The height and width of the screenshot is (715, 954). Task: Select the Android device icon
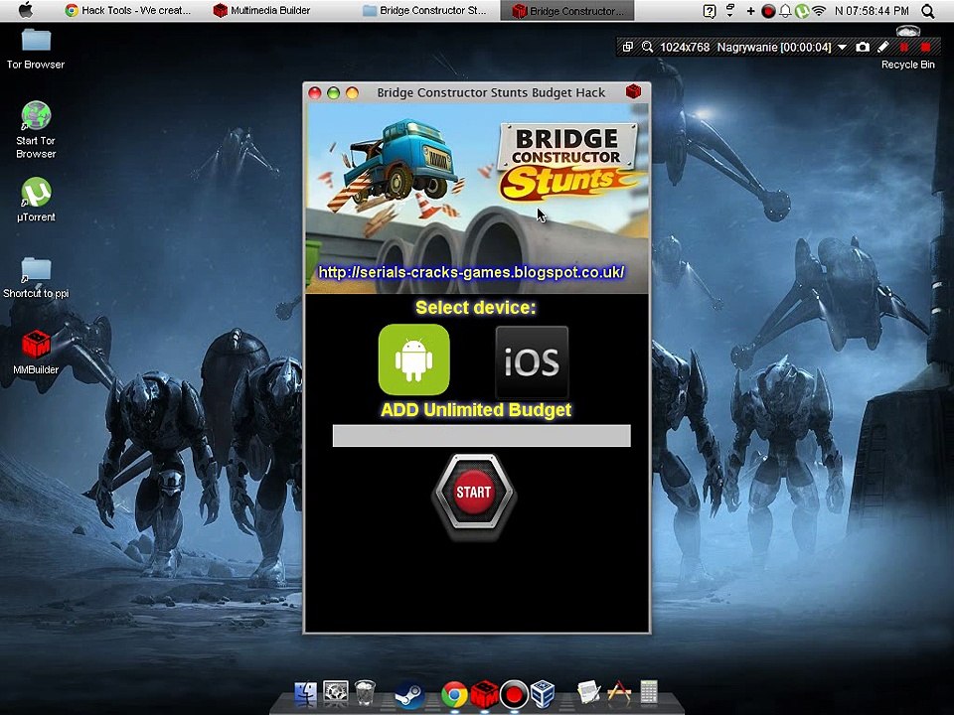pos(413,359)
